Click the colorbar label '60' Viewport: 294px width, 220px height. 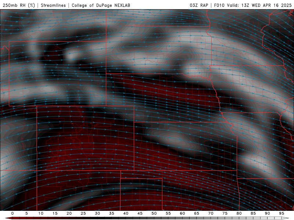[x=182, y=213]
